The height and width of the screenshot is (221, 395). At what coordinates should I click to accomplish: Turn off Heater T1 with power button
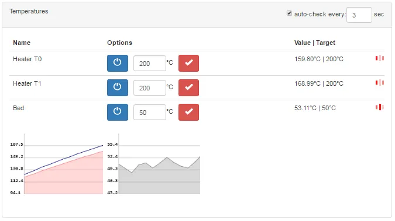[118, 87]
